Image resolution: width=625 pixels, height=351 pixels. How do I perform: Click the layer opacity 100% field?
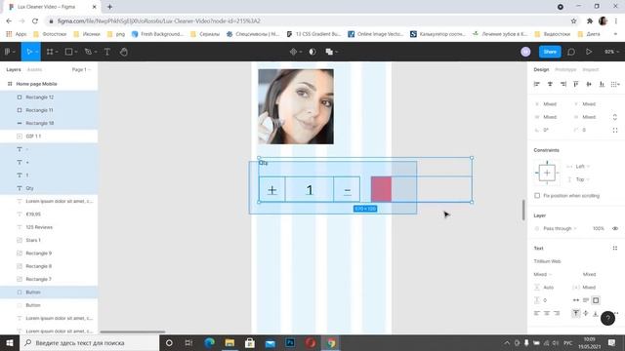click(599, 229)
